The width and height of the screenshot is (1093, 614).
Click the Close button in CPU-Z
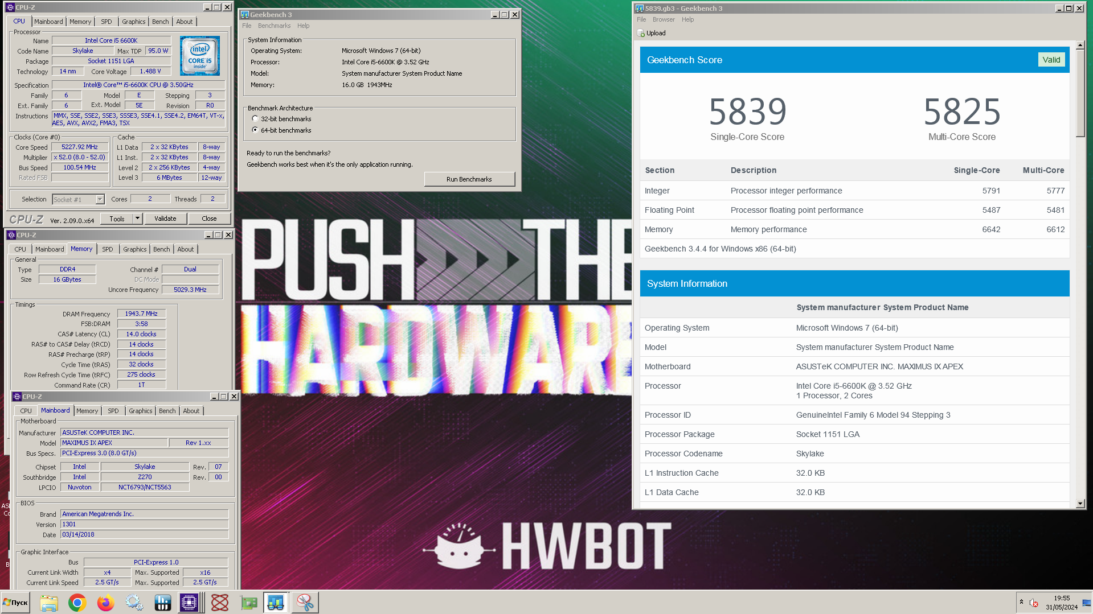pos(209,219)
